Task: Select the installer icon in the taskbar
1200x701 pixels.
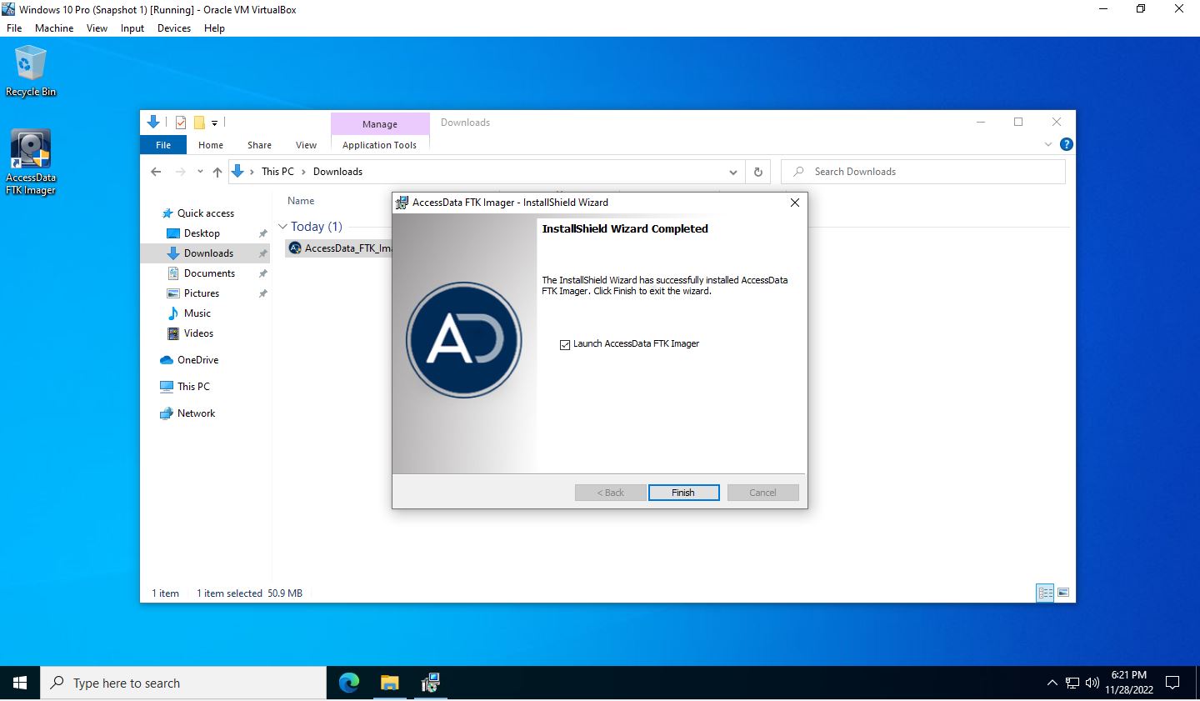Action: click(430, 683)
